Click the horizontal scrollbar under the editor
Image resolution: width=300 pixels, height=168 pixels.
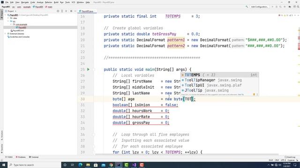coord(187,154)
